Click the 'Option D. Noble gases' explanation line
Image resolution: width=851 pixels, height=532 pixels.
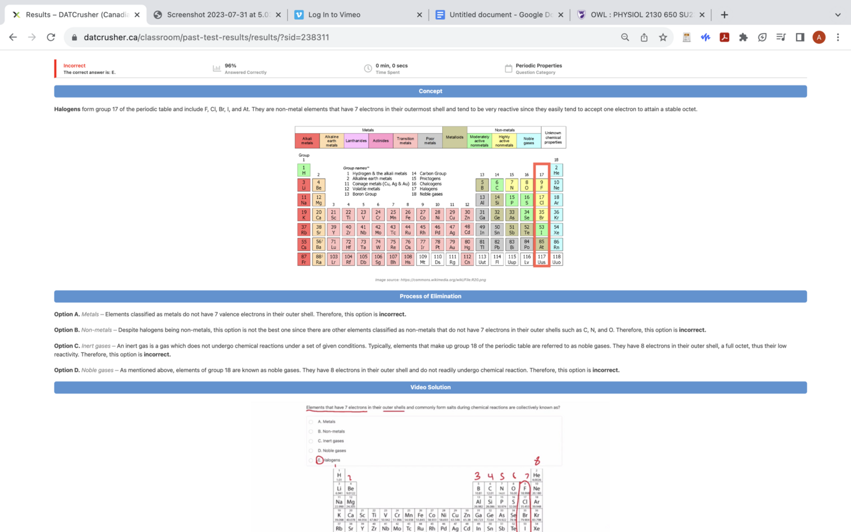pos(337,370)
